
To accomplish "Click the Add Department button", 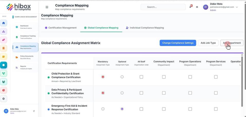I will (232, 43).
